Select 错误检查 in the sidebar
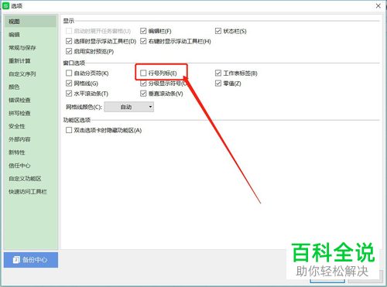 click(19, 100)
